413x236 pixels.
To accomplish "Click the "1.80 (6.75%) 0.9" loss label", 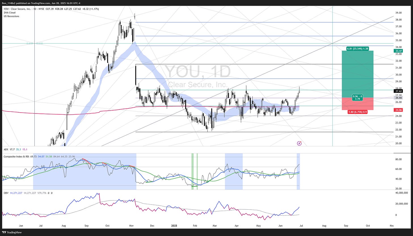I will point(357,112).
